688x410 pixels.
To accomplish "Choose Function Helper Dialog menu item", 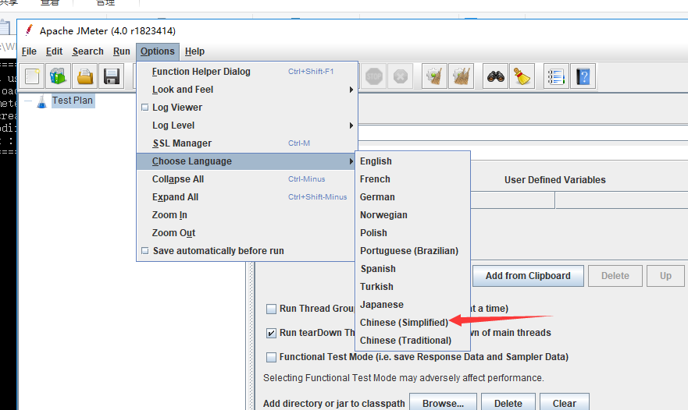I will point(248,72).
